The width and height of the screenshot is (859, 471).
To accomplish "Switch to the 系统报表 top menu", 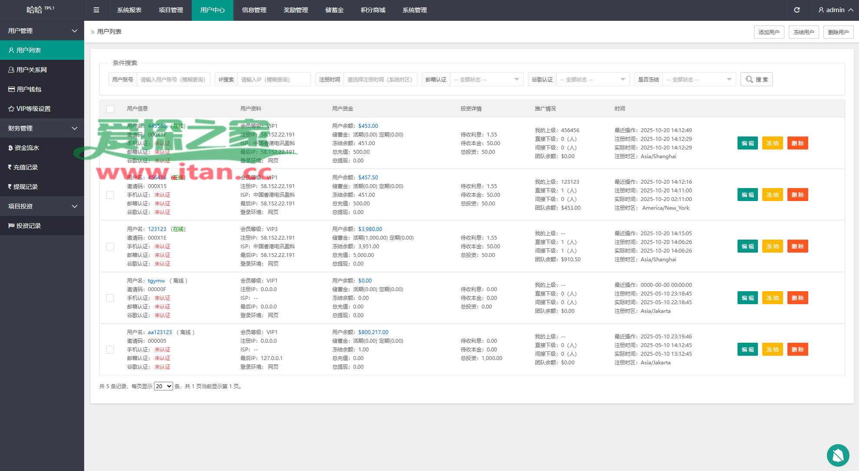I will (129, 10).
